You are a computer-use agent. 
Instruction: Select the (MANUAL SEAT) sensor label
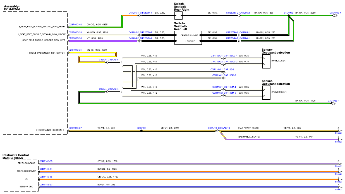279,61
